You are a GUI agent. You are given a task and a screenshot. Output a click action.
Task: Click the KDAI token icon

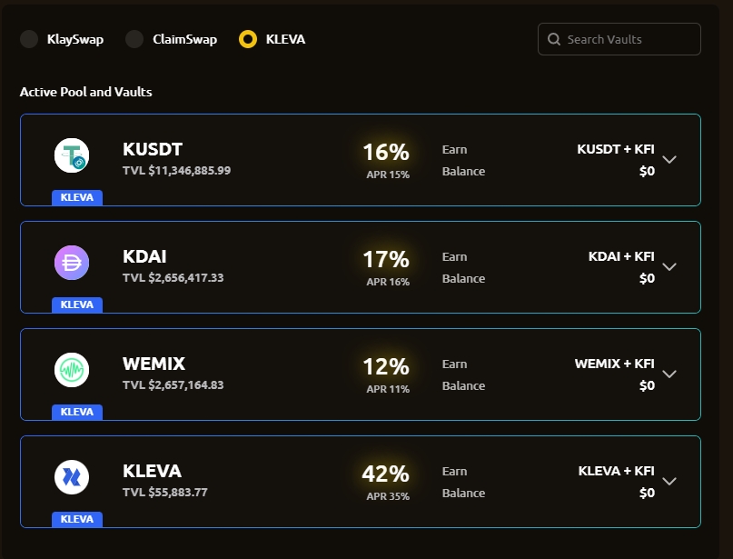point(72,263)
